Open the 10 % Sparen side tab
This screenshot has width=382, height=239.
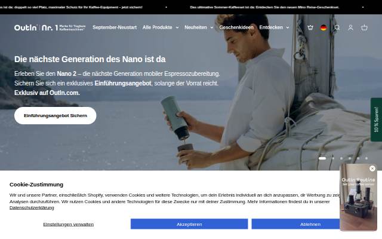coord(376,119)
